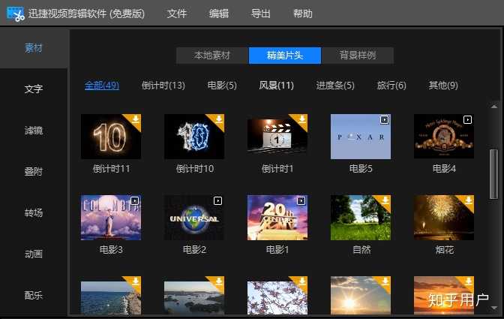
Task: Filter by 其他(9) category
Action: 443,86
